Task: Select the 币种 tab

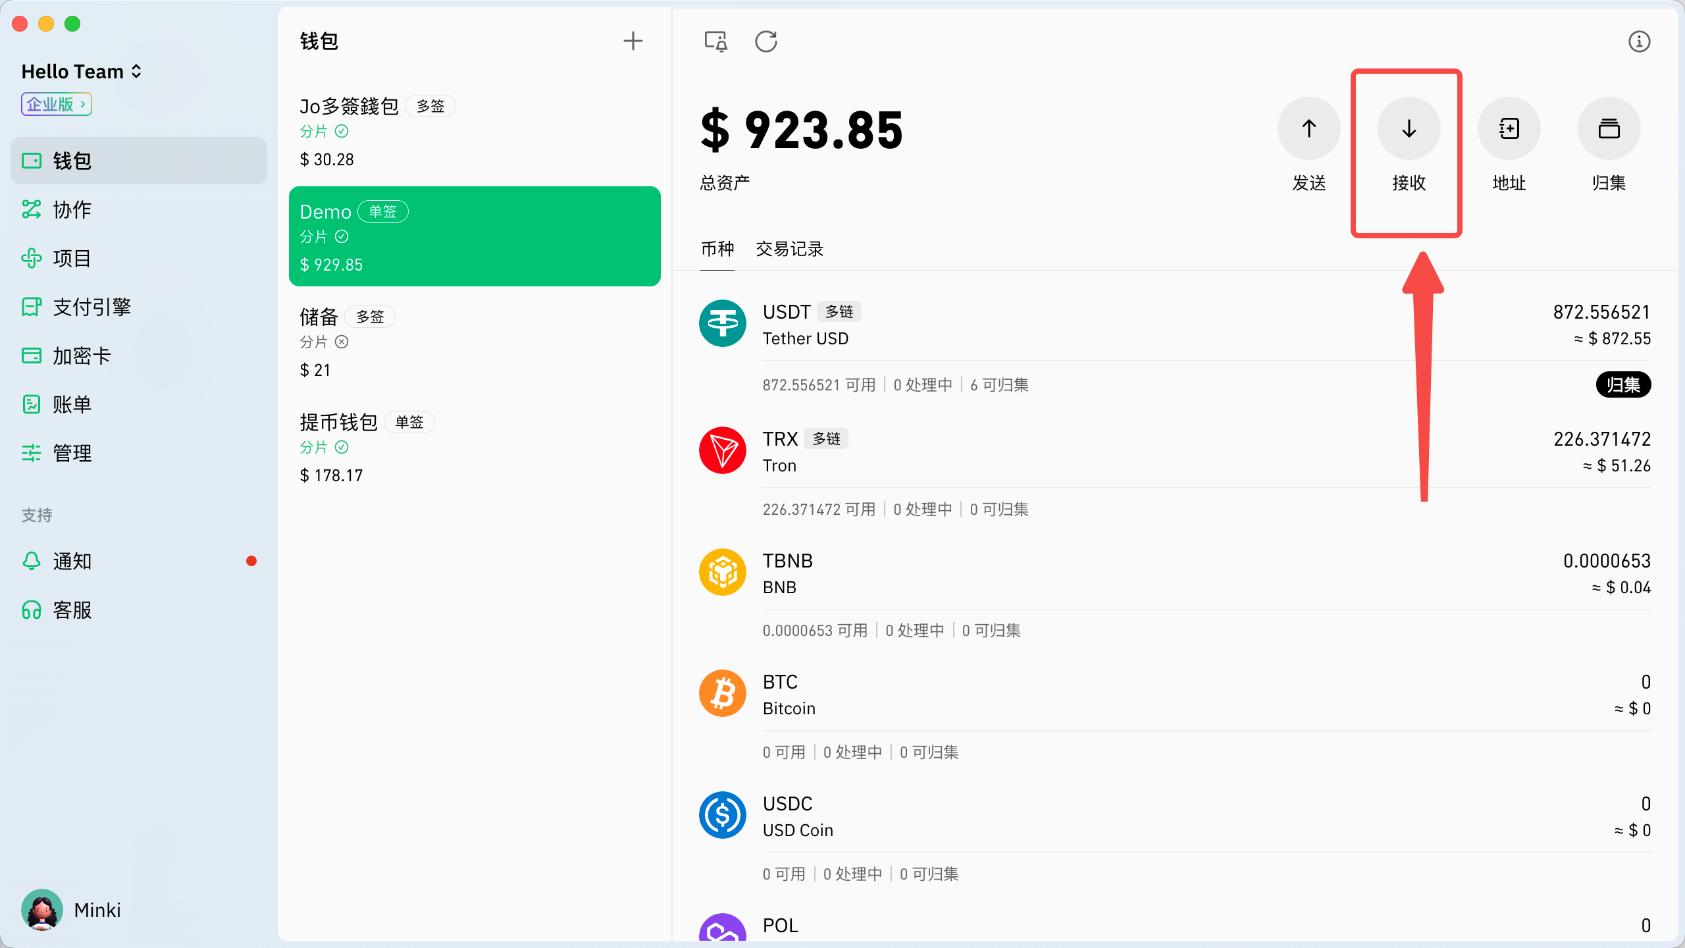Action: pos(717,249)
